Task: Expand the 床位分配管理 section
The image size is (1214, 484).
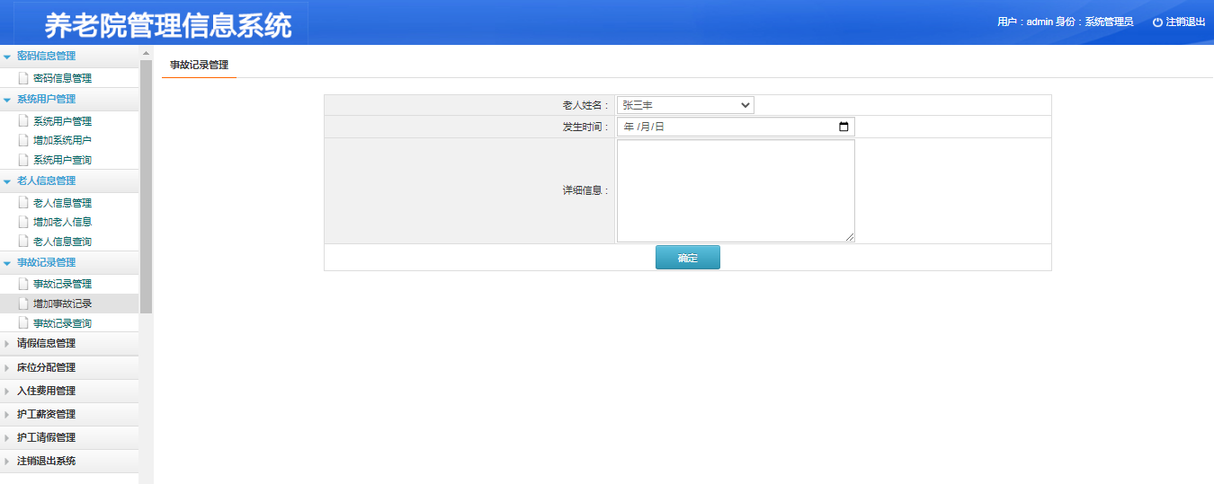Action: [x=69, y=367]
